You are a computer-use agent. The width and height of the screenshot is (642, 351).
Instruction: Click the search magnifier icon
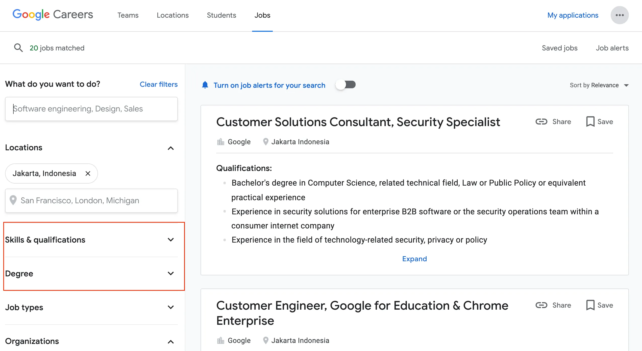[x=18, y=48]
